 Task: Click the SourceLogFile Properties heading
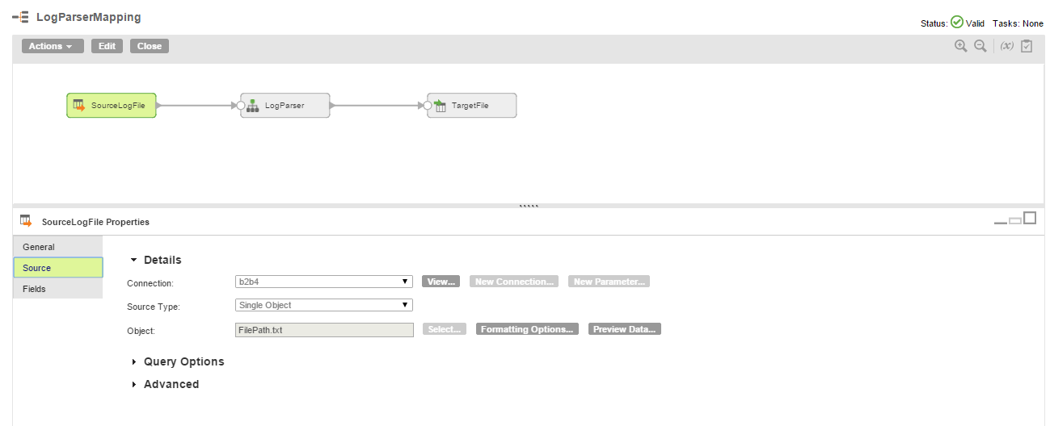(95, 222)
